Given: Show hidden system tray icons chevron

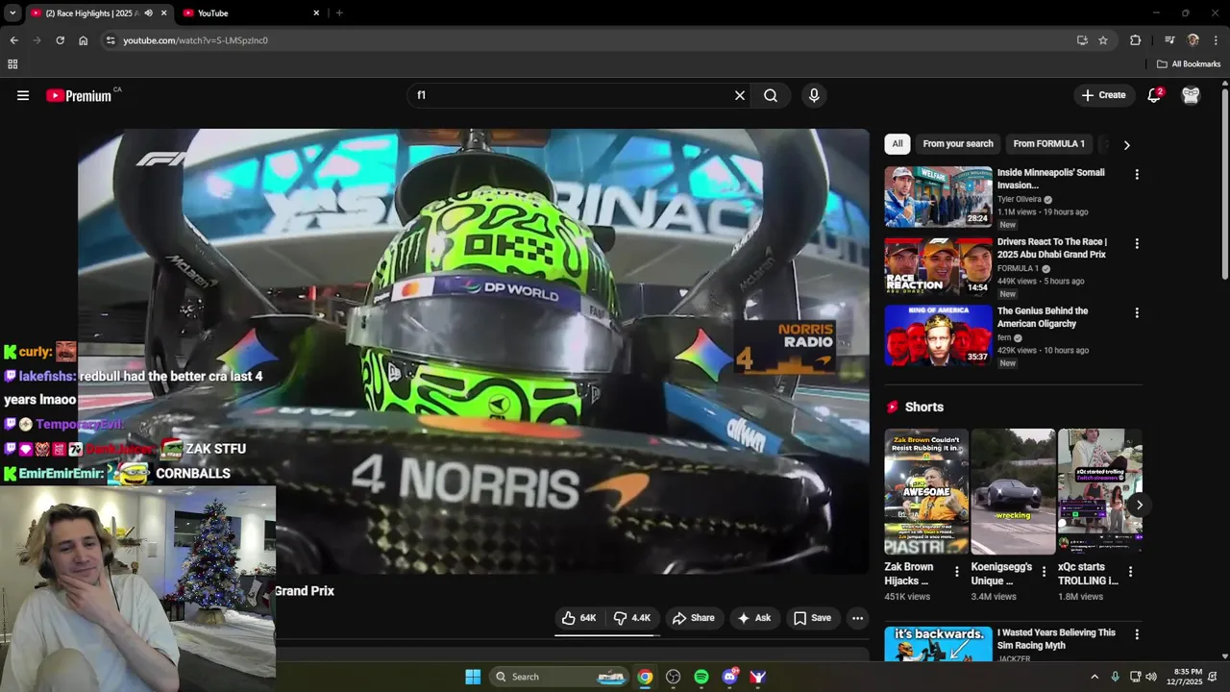Looking at the screenshot, I should click(x=1094, y=677).
